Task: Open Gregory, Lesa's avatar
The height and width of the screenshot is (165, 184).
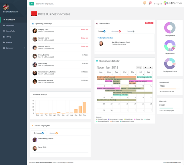Action: (35, 31)
